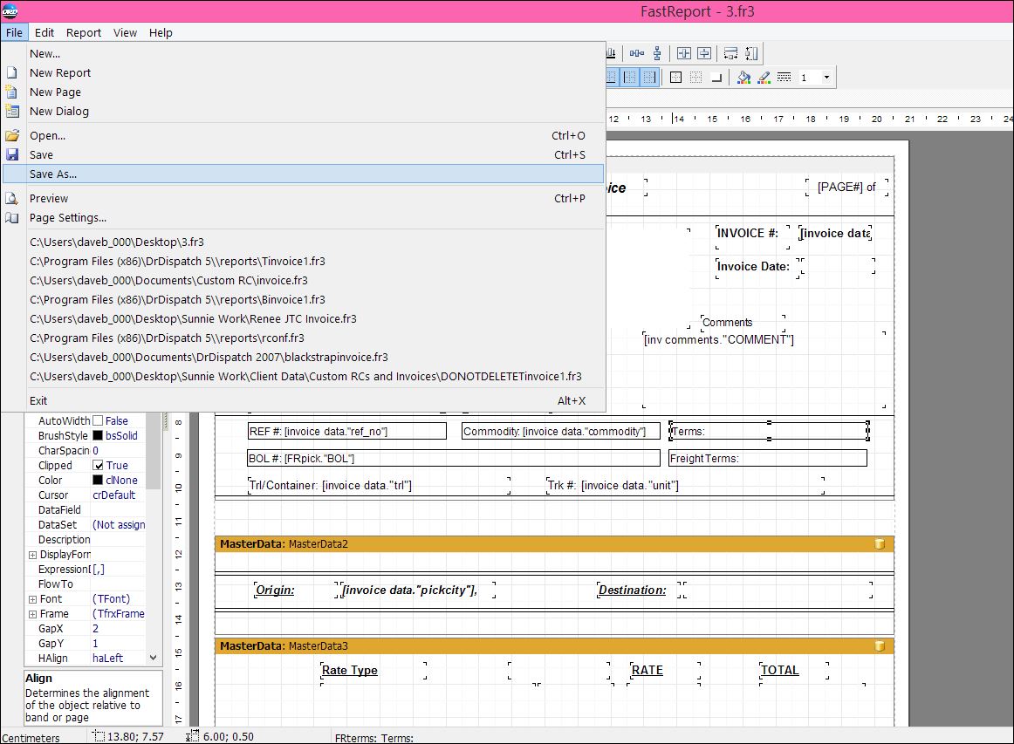Screen dimensions: 1014x744
Task: Click the shadow frame icon
Action: point(716,78)
